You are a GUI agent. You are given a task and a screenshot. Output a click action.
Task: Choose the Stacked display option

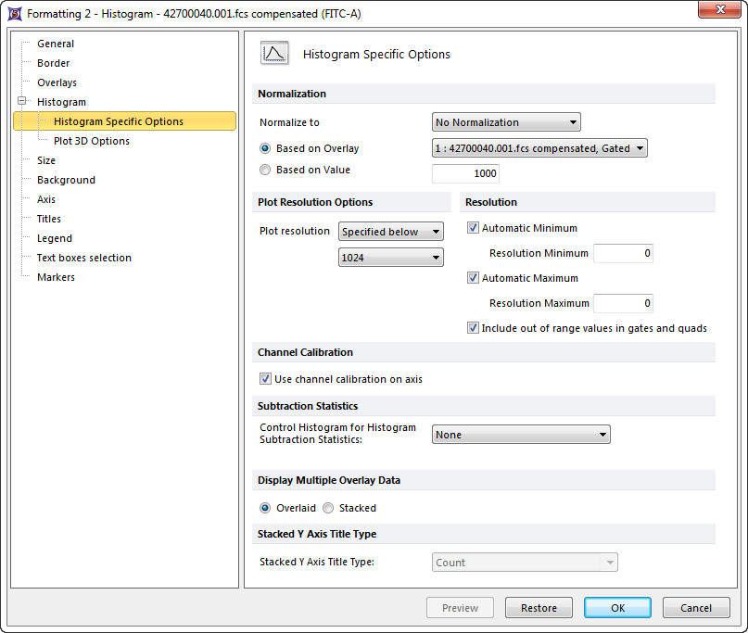point(328,508)
